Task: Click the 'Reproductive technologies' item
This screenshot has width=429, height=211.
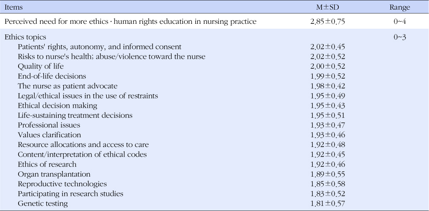Action: pos(62,184)
